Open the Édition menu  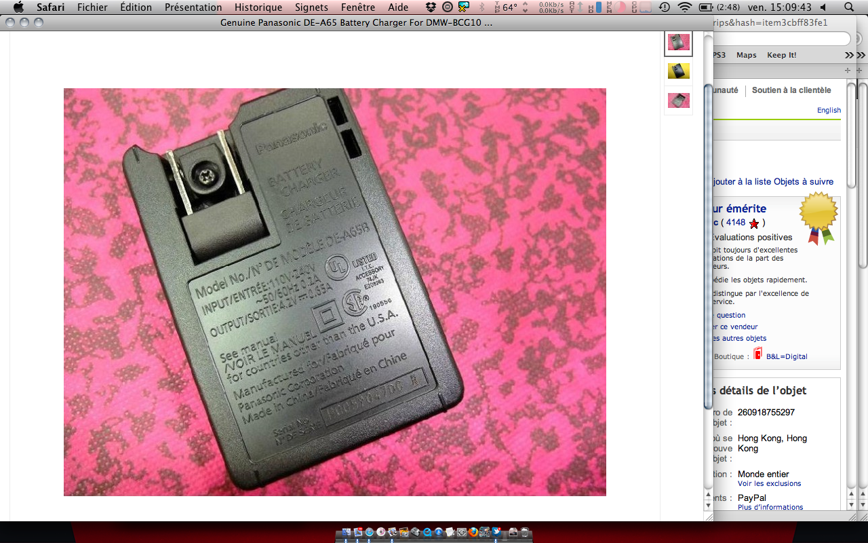pos(136,7)
